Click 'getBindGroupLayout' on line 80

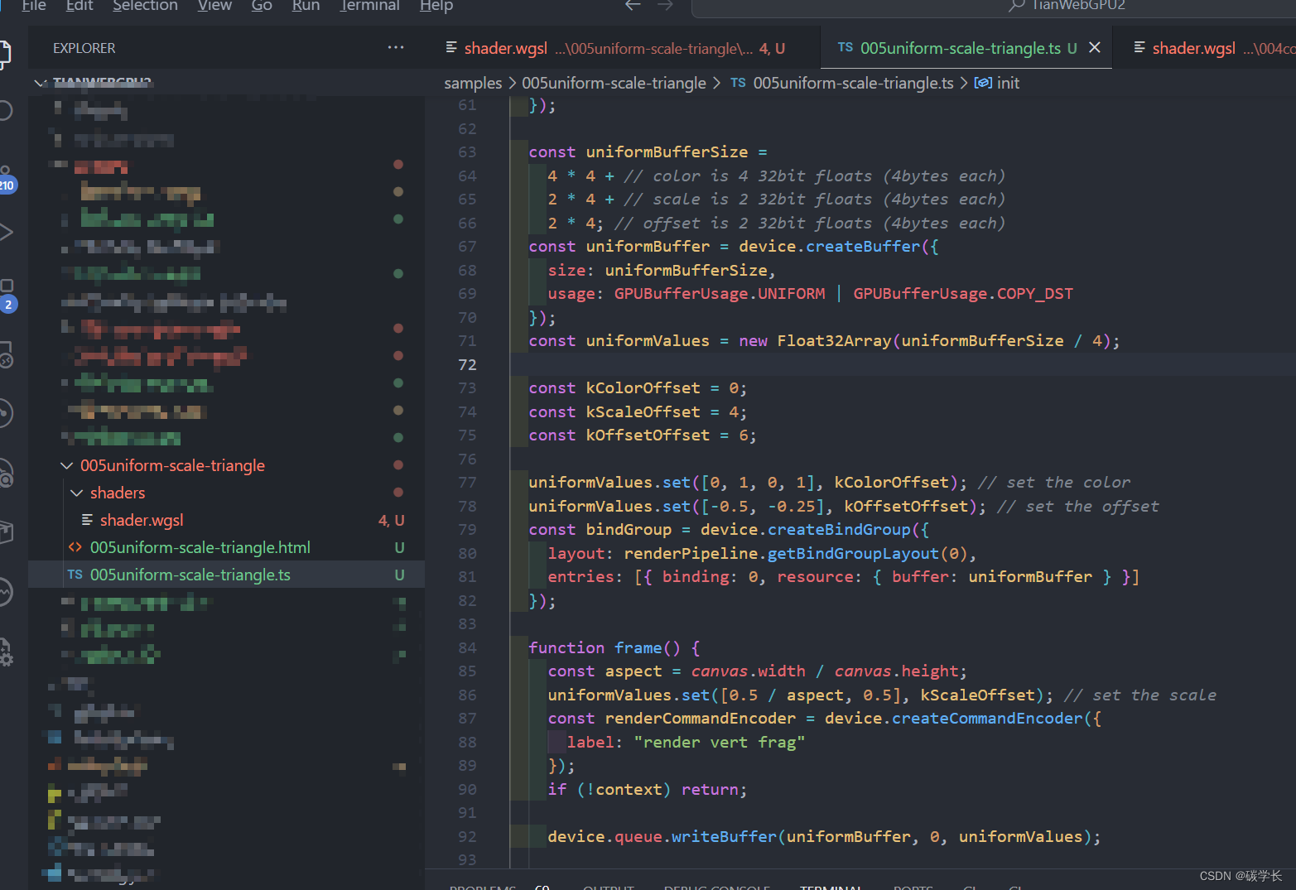853,554
